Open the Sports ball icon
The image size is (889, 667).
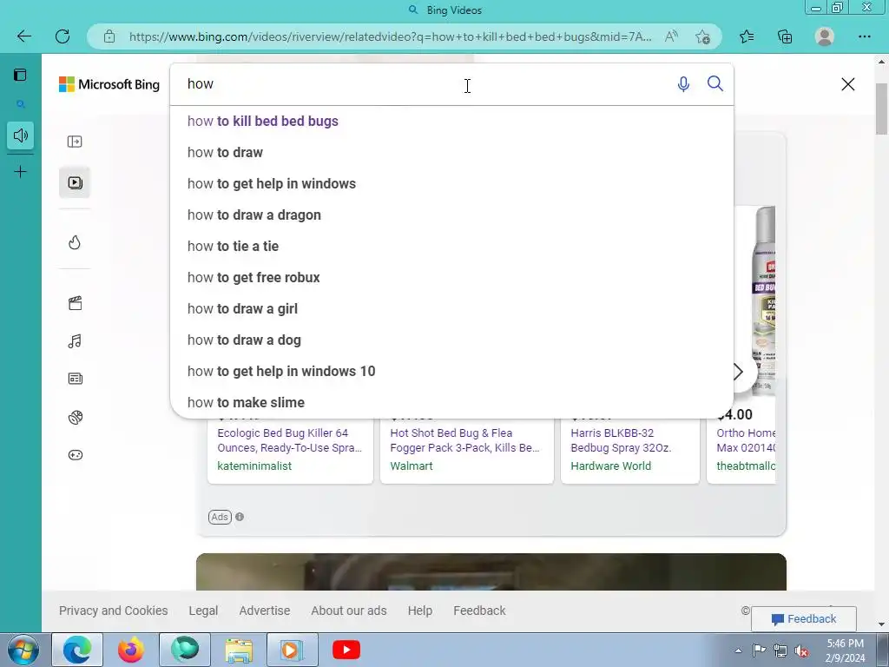[75, 418]
